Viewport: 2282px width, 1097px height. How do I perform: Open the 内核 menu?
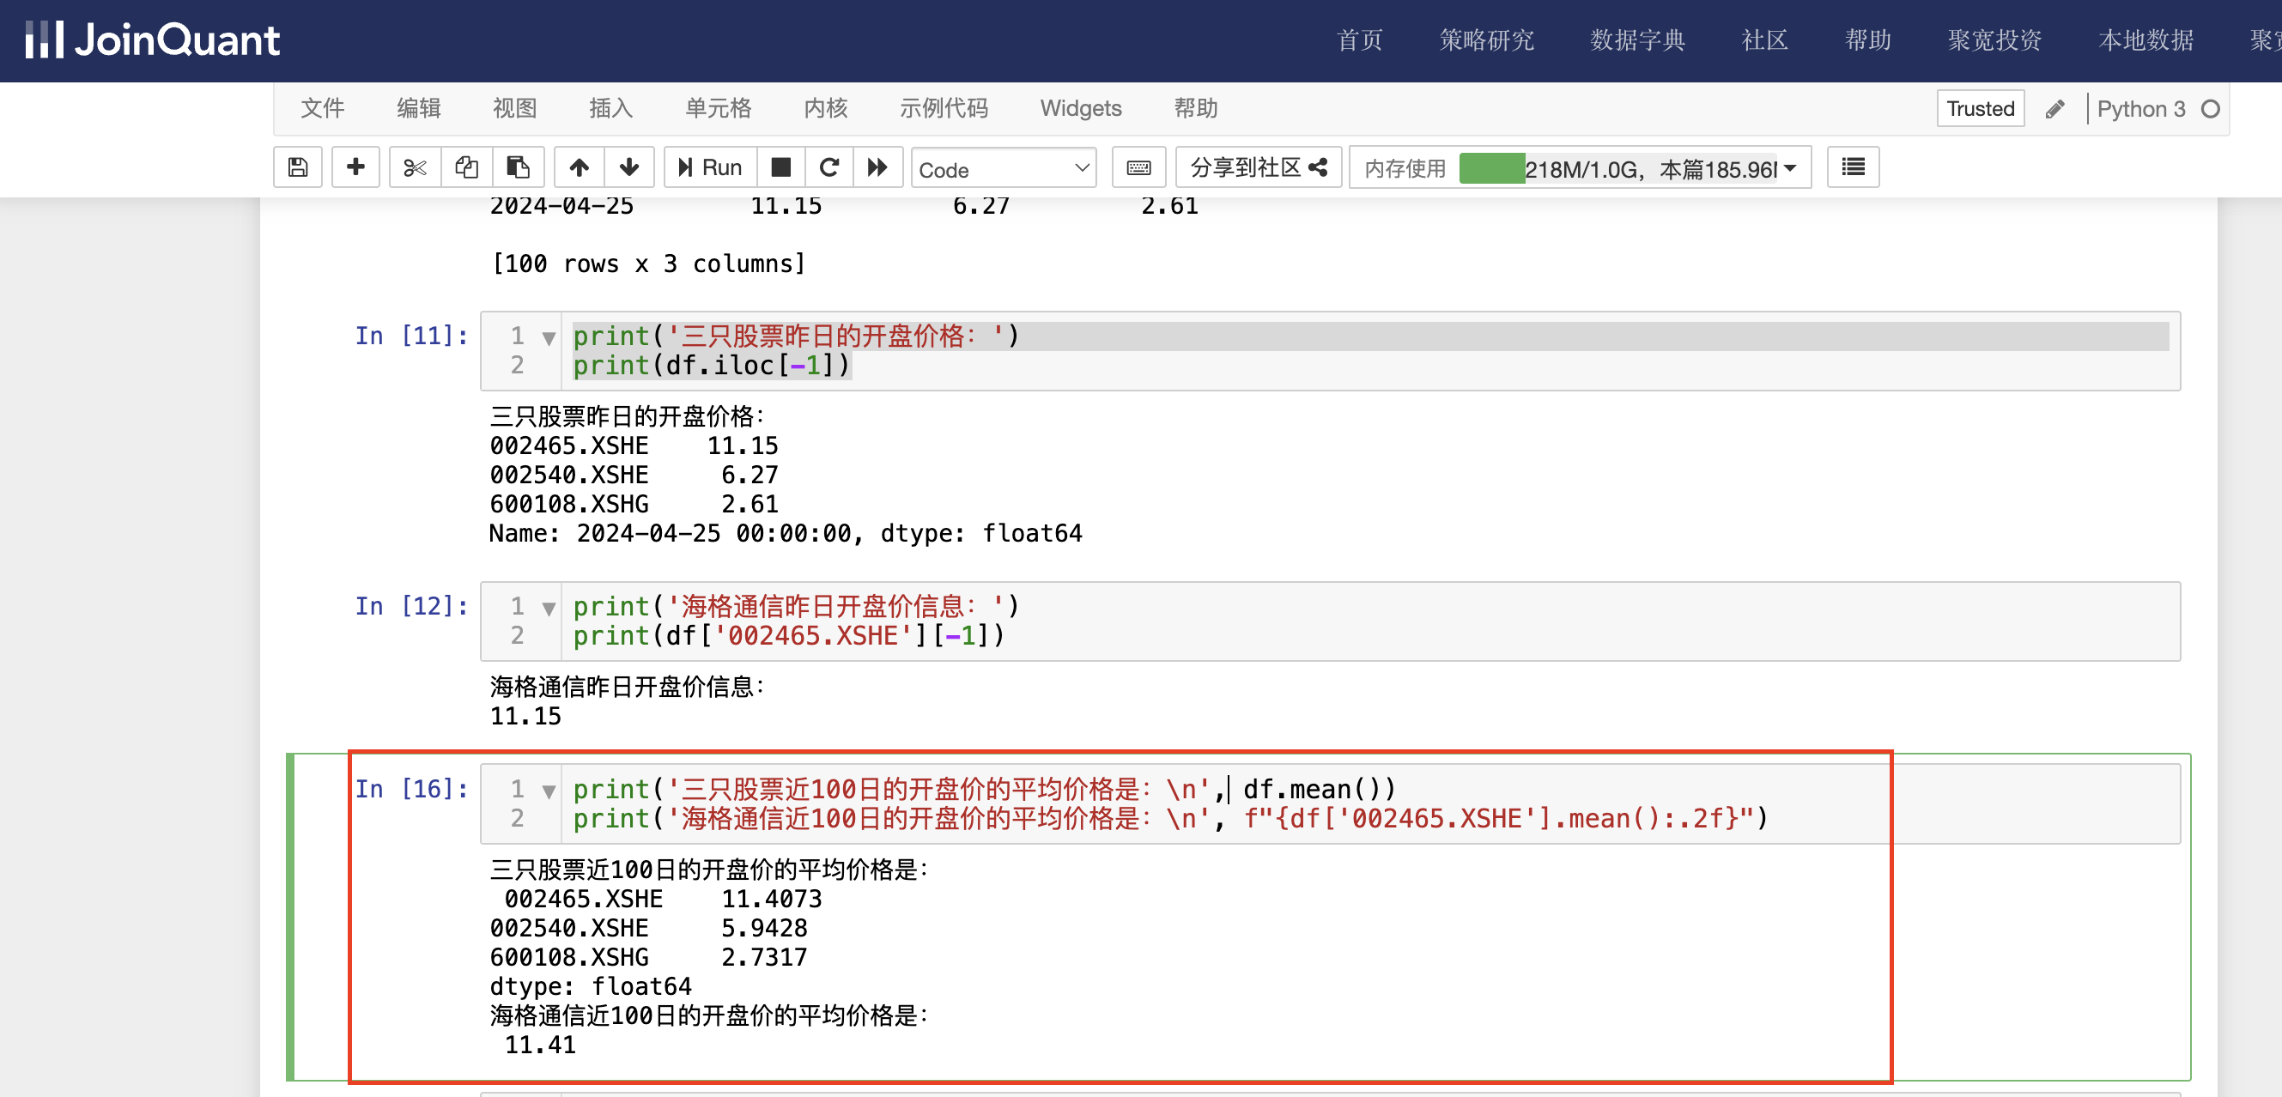[825, 109]
